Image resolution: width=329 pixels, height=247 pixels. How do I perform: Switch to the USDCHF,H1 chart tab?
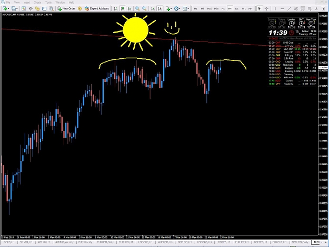coord(145,242)
